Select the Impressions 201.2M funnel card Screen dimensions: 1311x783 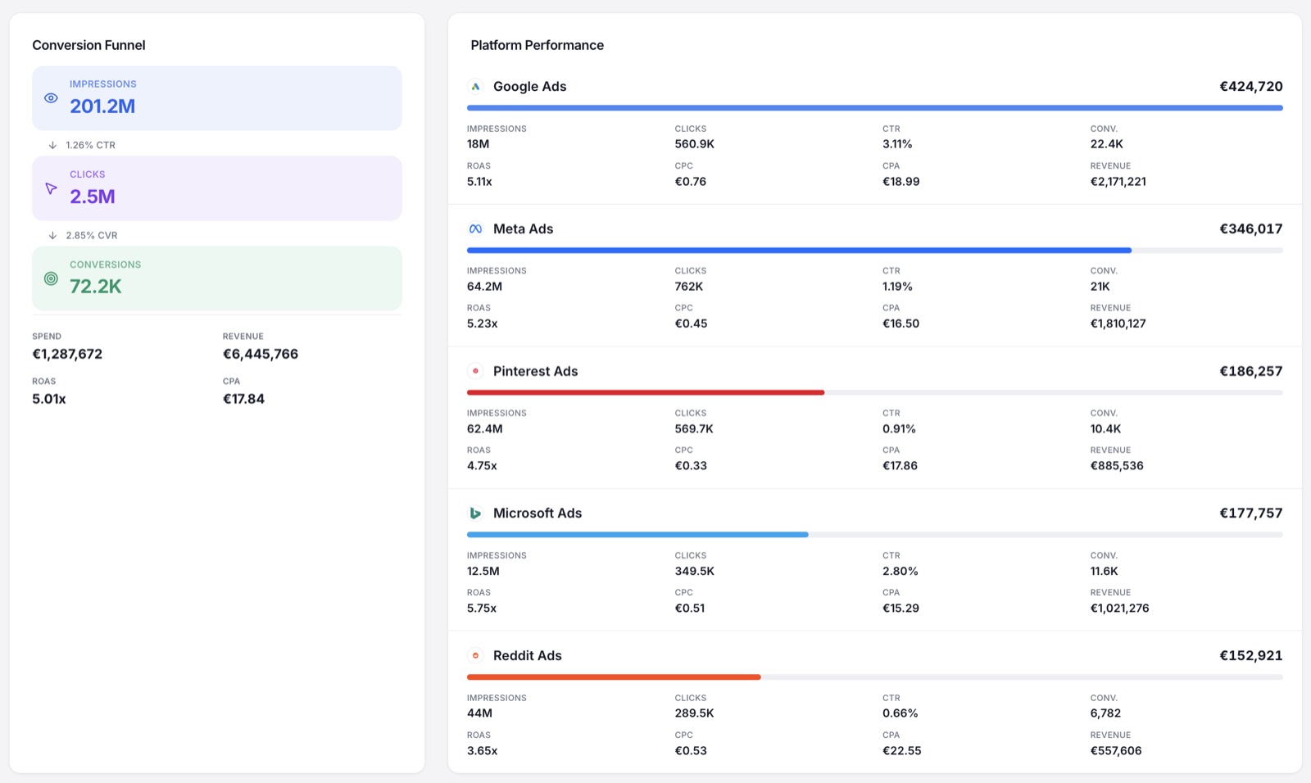pyautogui.click(x=217, y=98)
